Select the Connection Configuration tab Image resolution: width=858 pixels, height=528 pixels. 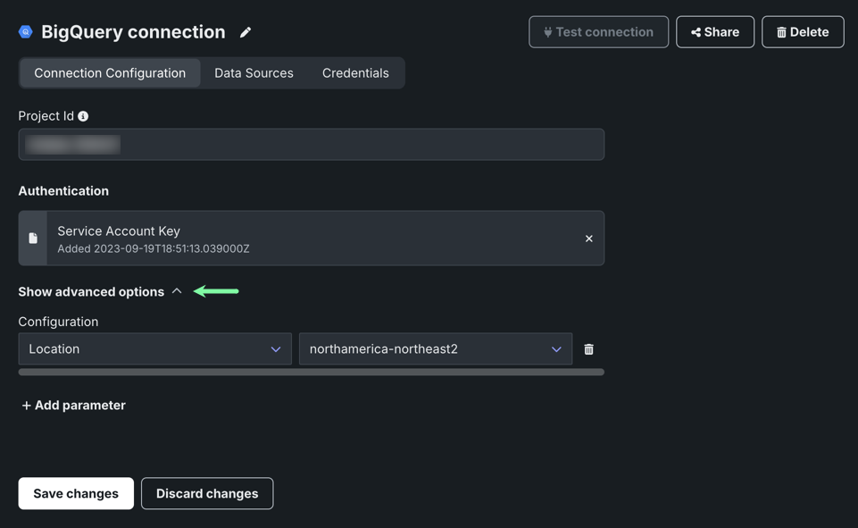110,73
